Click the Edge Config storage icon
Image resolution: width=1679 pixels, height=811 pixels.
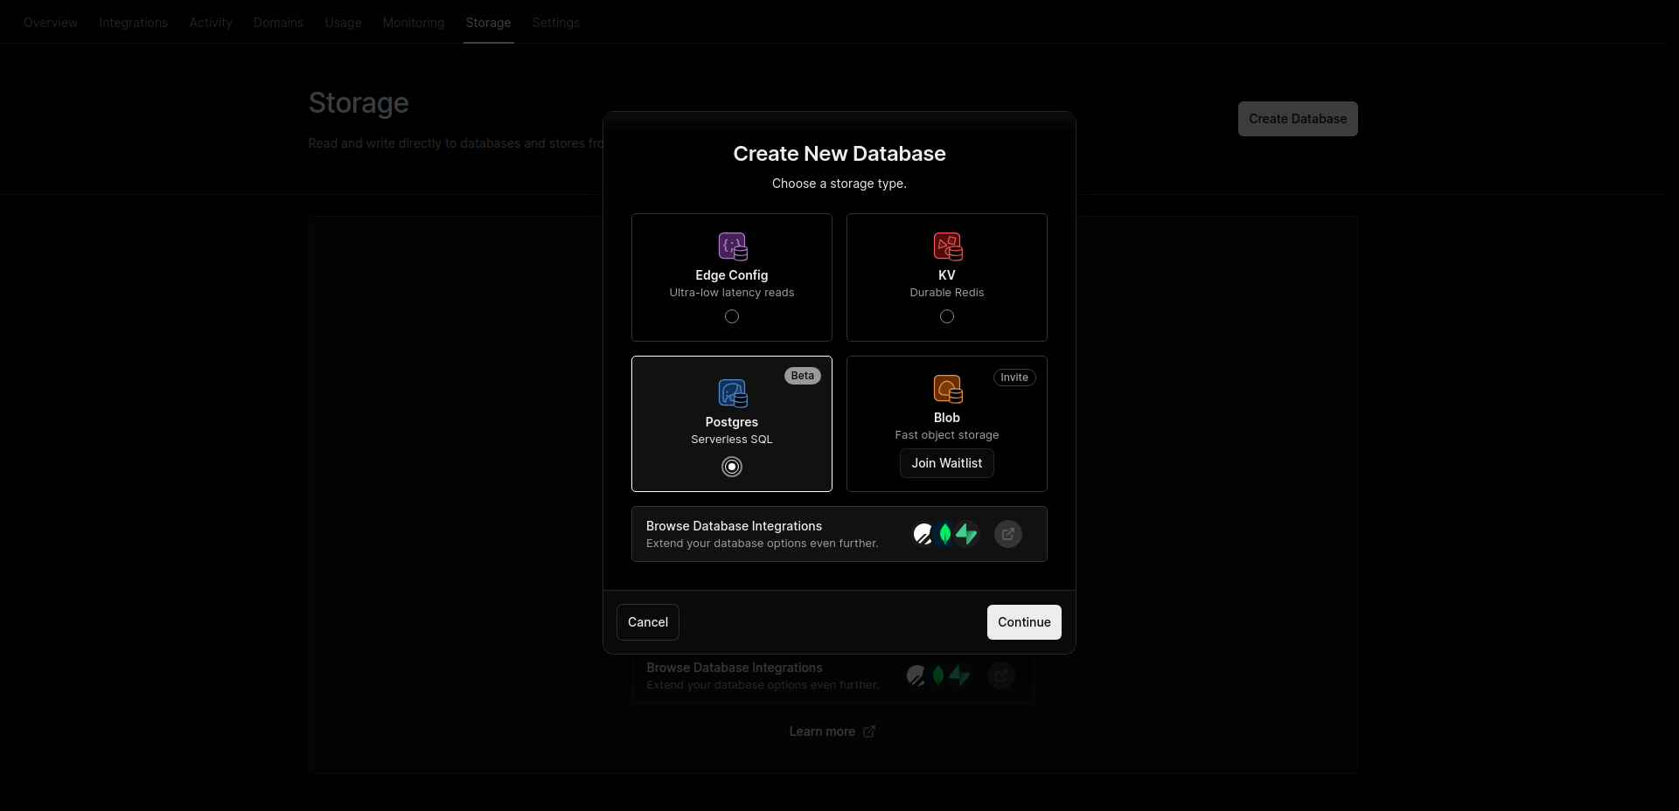click(x=733, y=246)
